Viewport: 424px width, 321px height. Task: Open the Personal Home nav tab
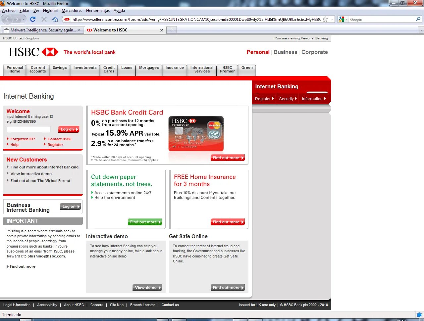coord(15,69)
